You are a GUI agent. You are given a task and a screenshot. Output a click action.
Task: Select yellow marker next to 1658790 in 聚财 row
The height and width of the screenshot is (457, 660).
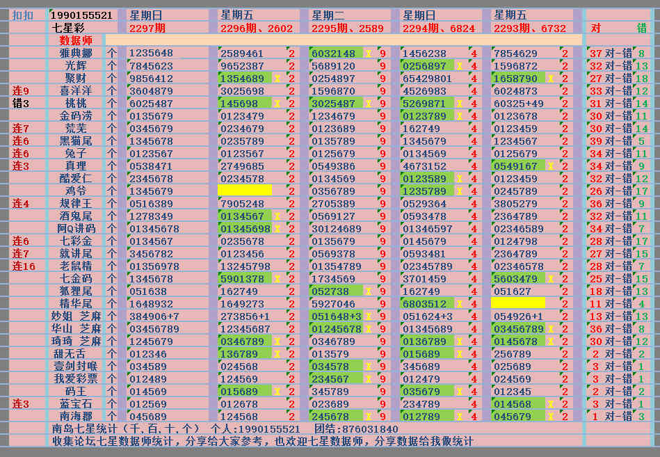550,79
